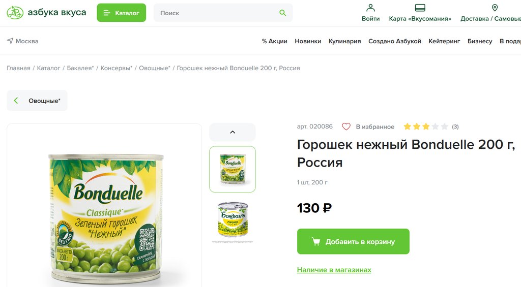Image resolution: width=521 pixels, height=287 pixels.
Task: Open the Кулинария menu item
Action: point(344,41)
